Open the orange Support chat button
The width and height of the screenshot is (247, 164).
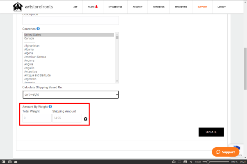[225, 152]
